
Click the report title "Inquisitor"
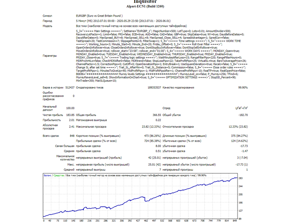point(145,1)
